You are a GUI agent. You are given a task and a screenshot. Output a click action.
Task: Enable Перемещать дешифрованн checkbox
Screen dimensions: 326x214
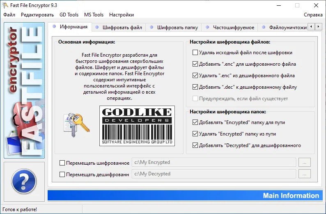click(x=62, y=174)
